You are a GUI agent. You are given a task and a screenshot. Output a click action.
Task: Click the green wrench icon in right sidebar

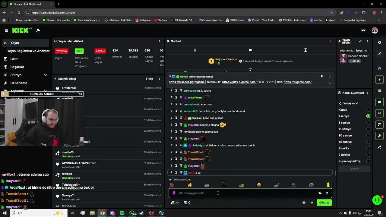(380, 136)
